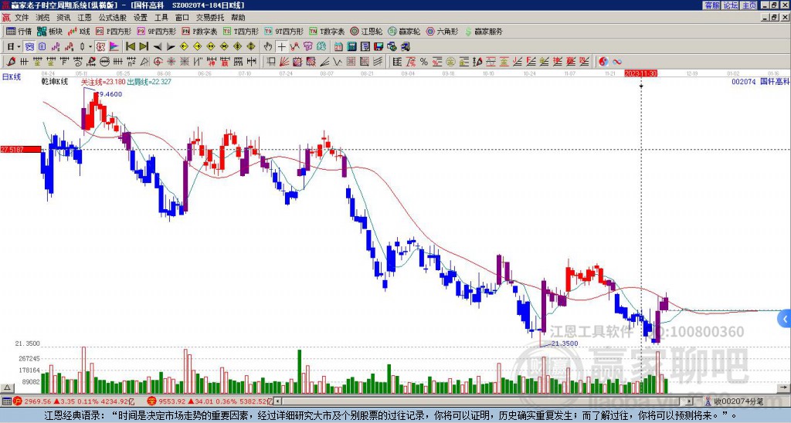Screen dimensions: 791x423
Task: Click the save floppy disk icon
Action: [379, 47]
